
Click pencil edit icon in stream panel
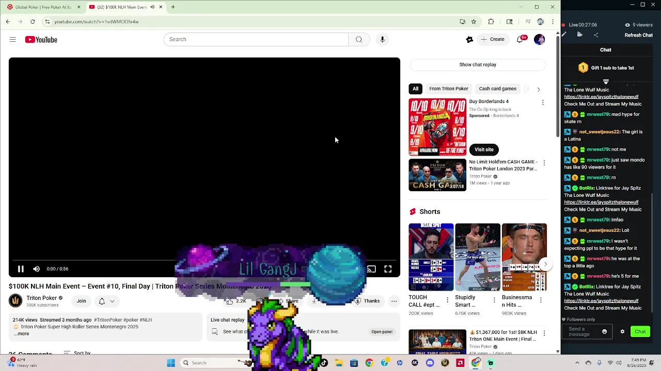click(564, 35)
